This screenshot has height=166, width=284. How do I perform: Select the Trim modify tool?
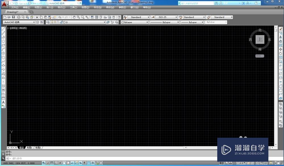click(281, 66)
